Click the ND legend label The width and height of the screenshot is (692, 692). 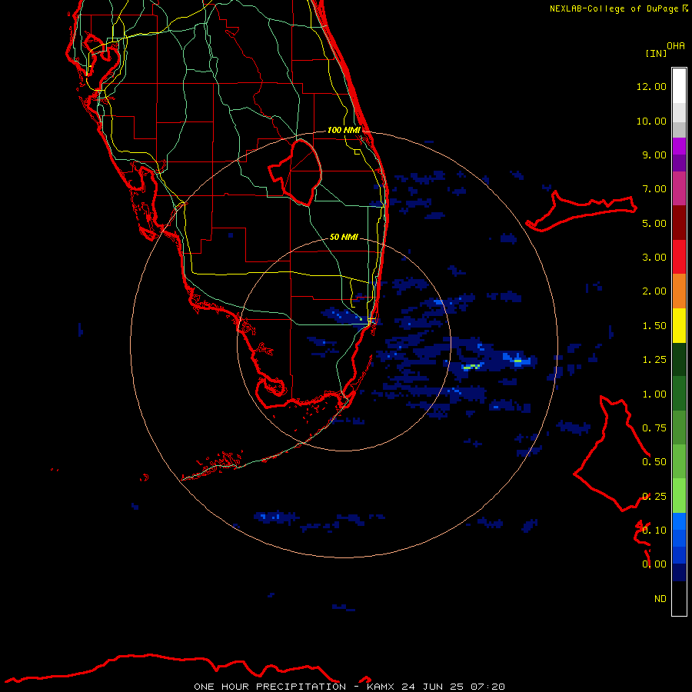pos(660,599)
